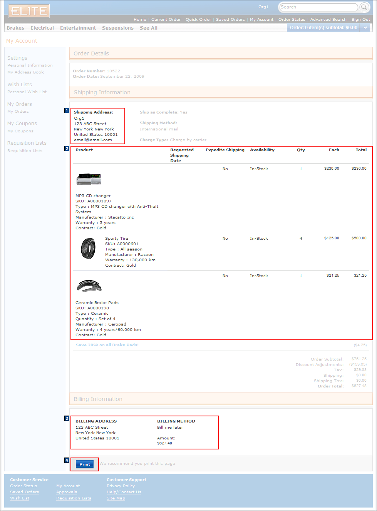Click the ELITE logo
The height and width of the screenshot is (511, 377).
pos(28,11)
